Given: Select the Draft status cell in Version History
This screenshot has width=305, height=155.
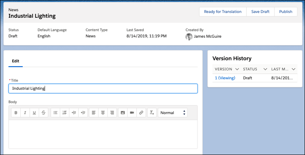Looking at the screenshot, I should click(247, 78).
